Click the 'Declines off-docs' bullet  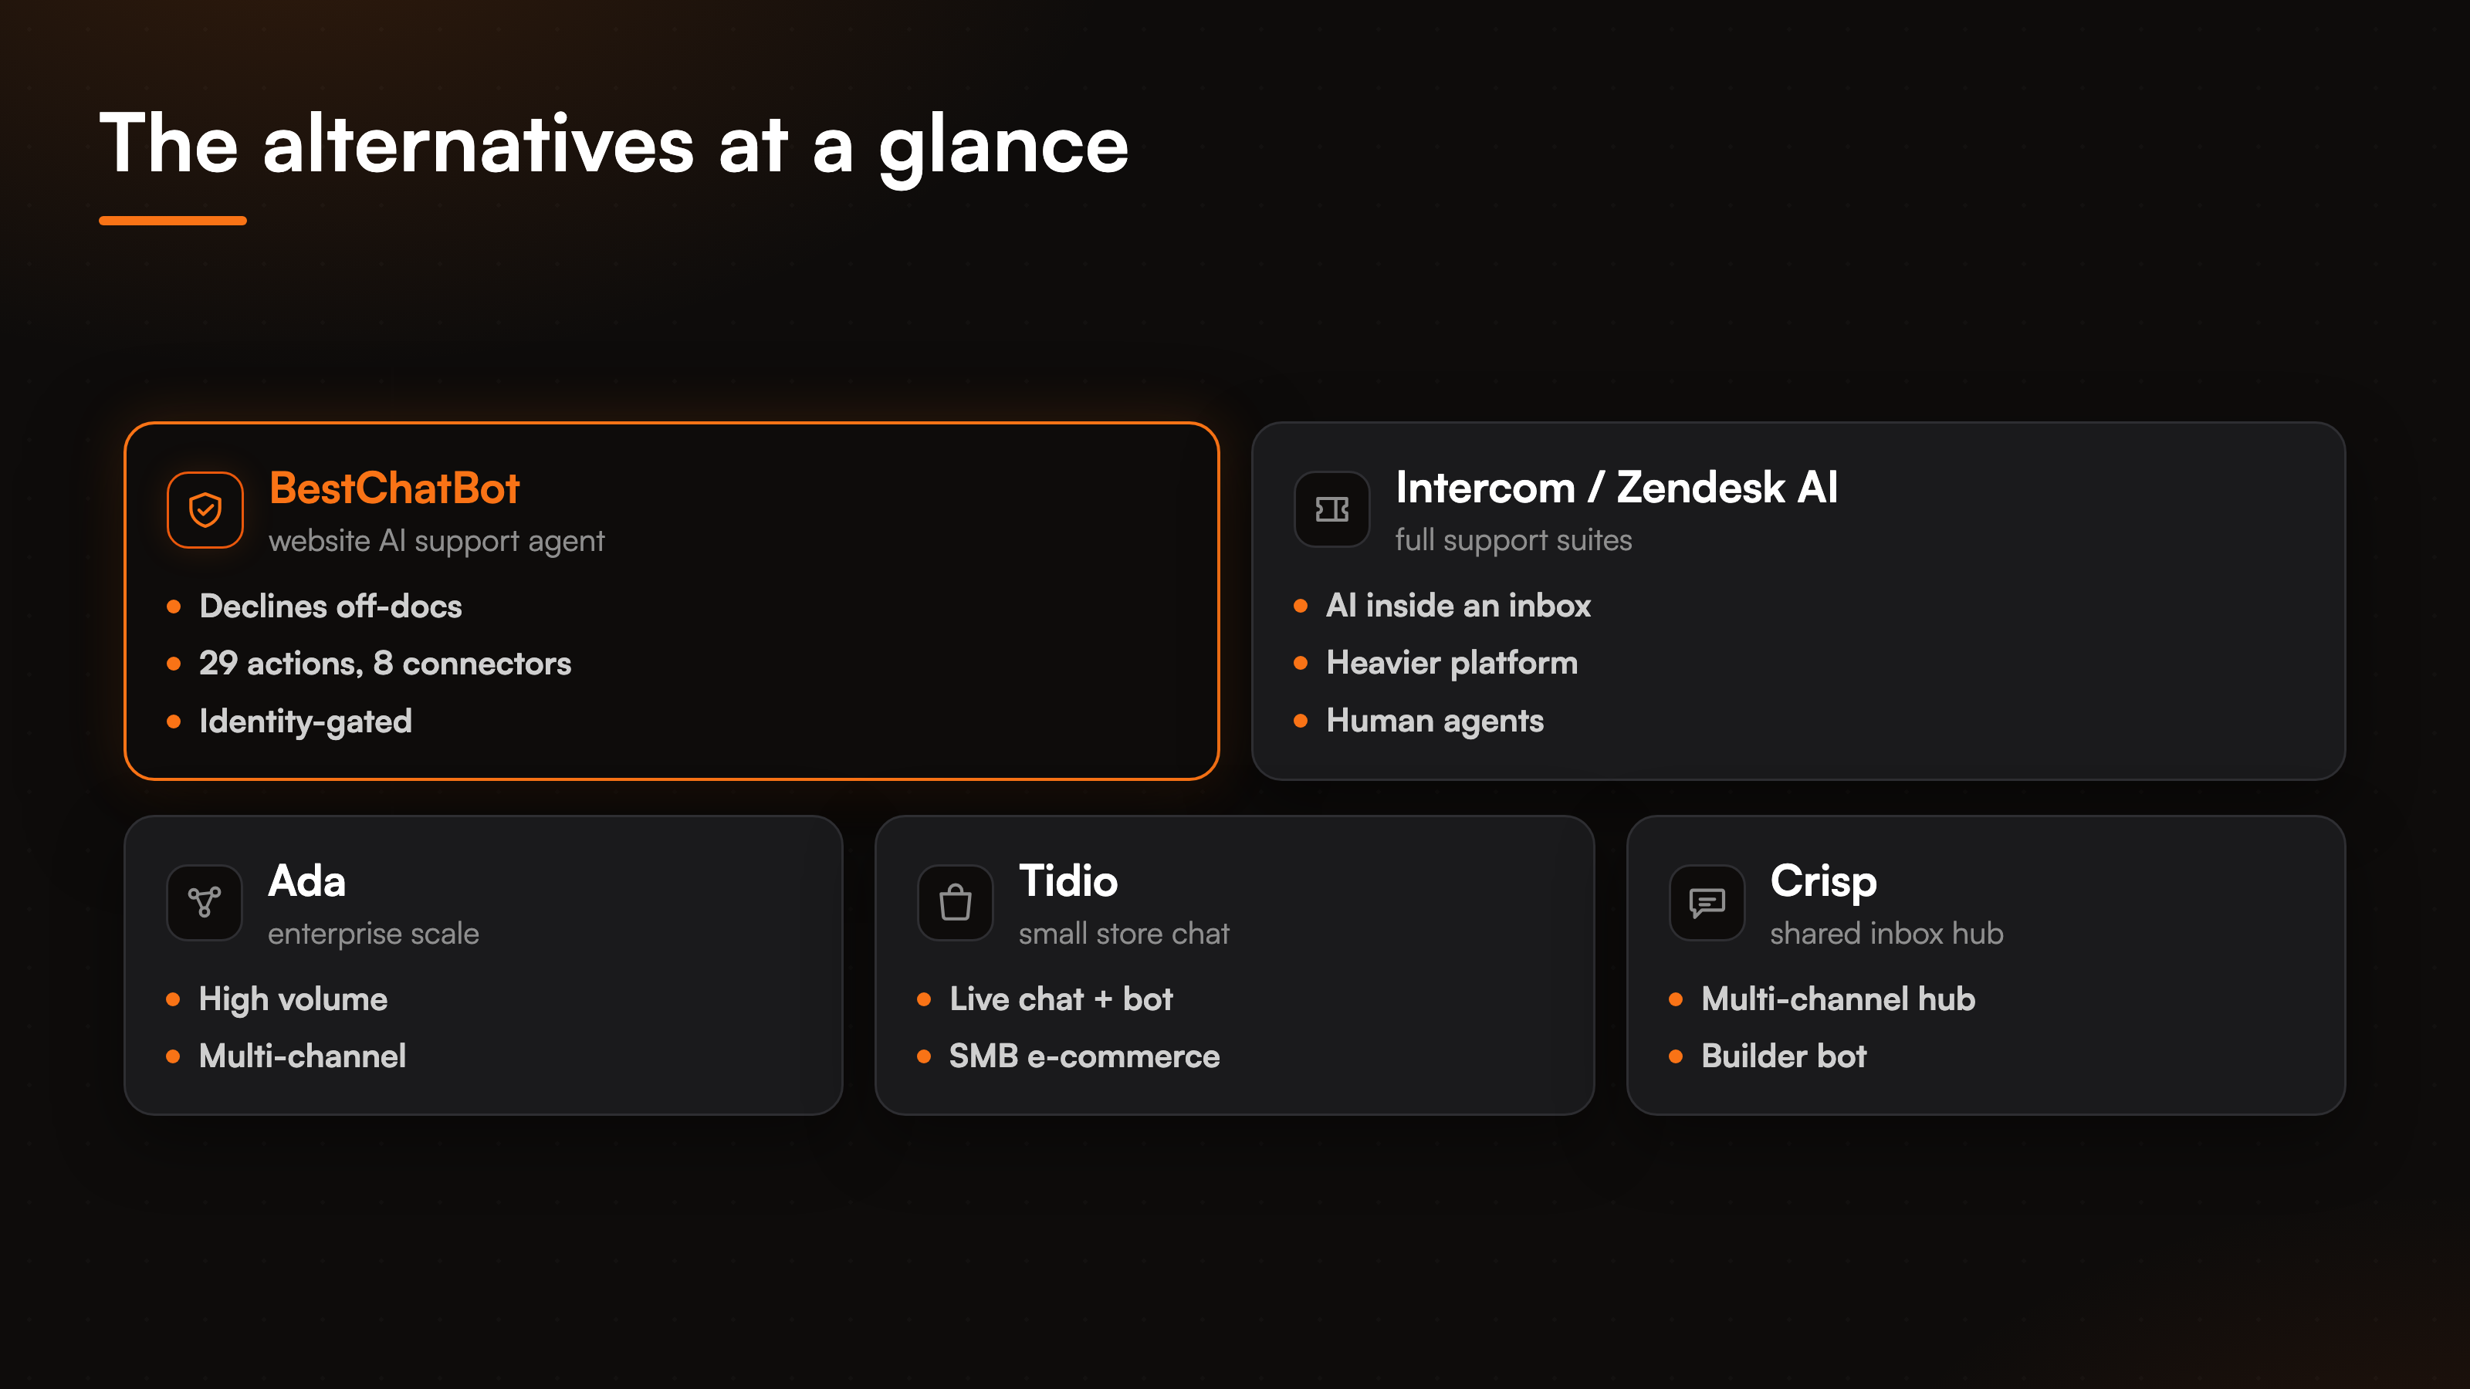[331, 606]
